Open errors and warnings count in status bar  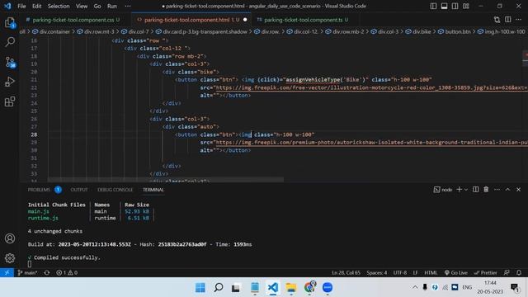tap(67, 273)
